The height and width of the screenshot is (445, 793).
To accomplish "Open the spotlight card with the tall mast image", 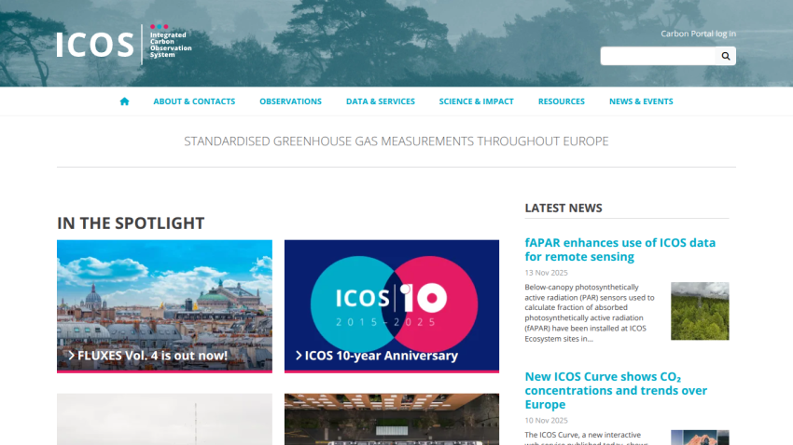I will click(164, 419).
